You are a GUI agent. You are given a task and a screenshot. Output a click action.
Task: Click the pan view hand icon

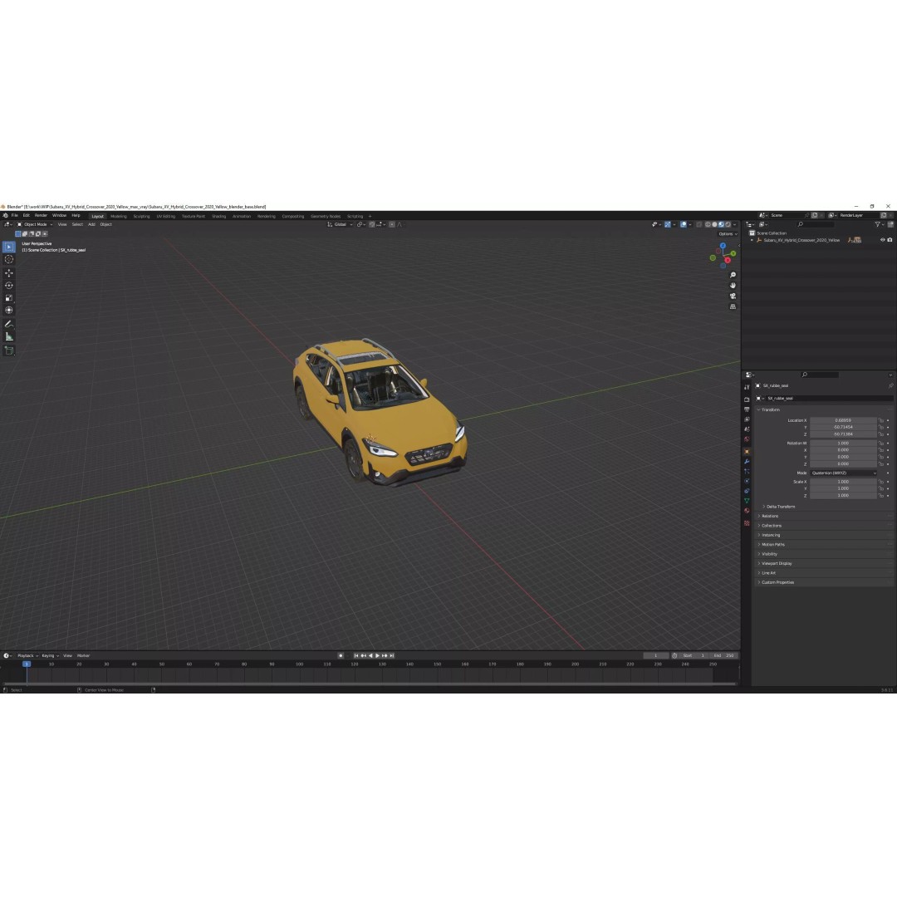click(733, 286)
